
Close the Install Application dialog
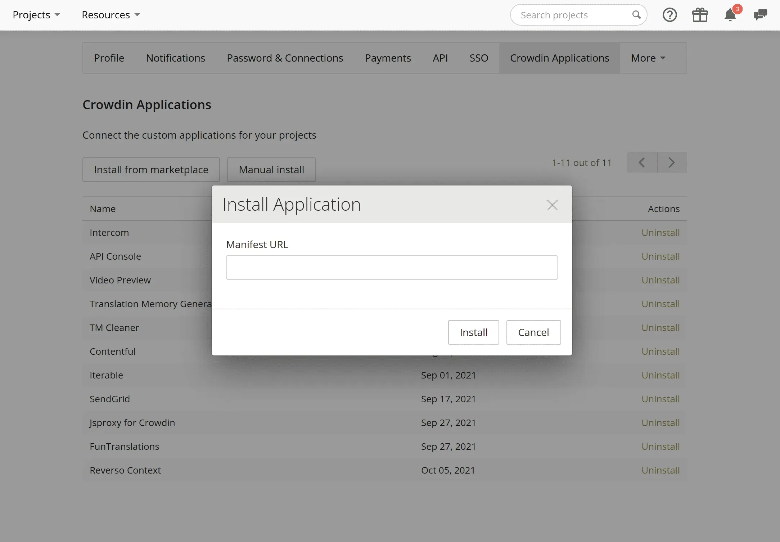pyautogui.click(x=552, y=205)
